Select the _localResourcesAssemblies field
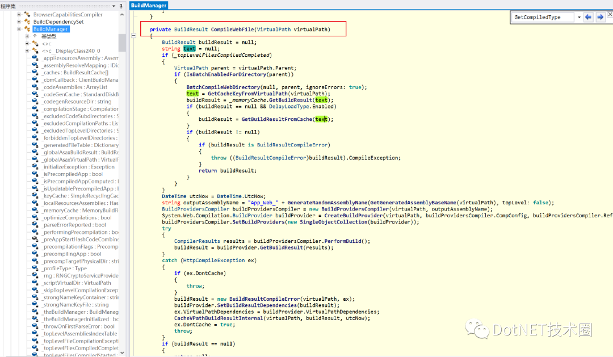 pos(80,203)
